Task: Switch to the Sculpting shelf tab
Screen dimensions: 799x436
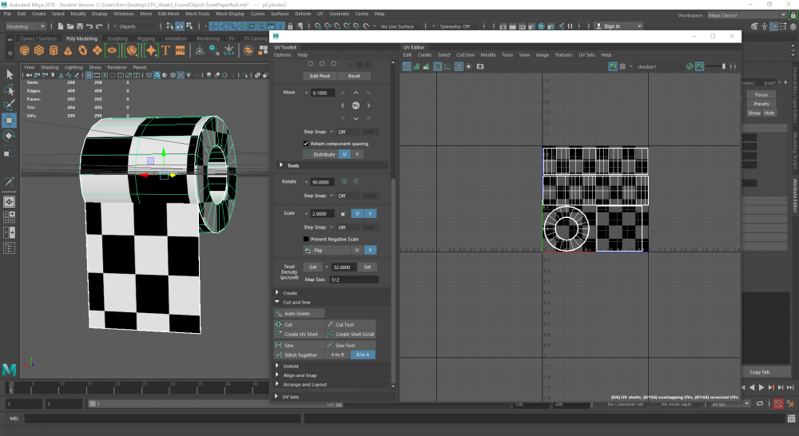Action: coord(117,38)
